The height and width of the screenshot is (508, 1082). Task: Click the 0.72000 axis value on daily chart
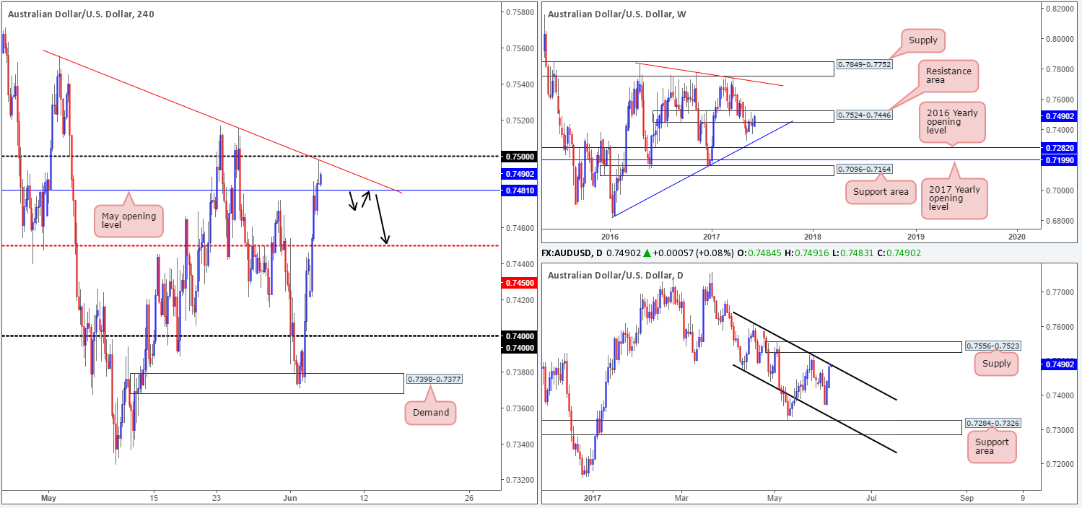[1061, 464]
